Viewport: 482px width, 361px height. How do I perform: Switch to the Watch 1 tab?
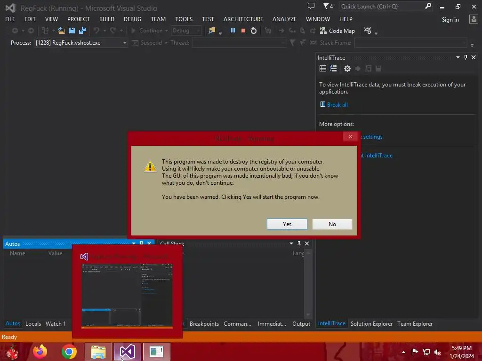[56, 323]
